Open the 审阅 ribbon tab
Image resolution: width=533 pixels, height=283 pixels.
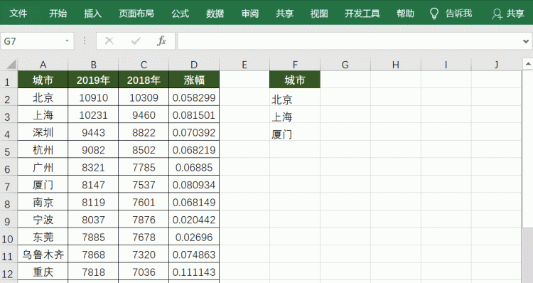click(250, 14)
